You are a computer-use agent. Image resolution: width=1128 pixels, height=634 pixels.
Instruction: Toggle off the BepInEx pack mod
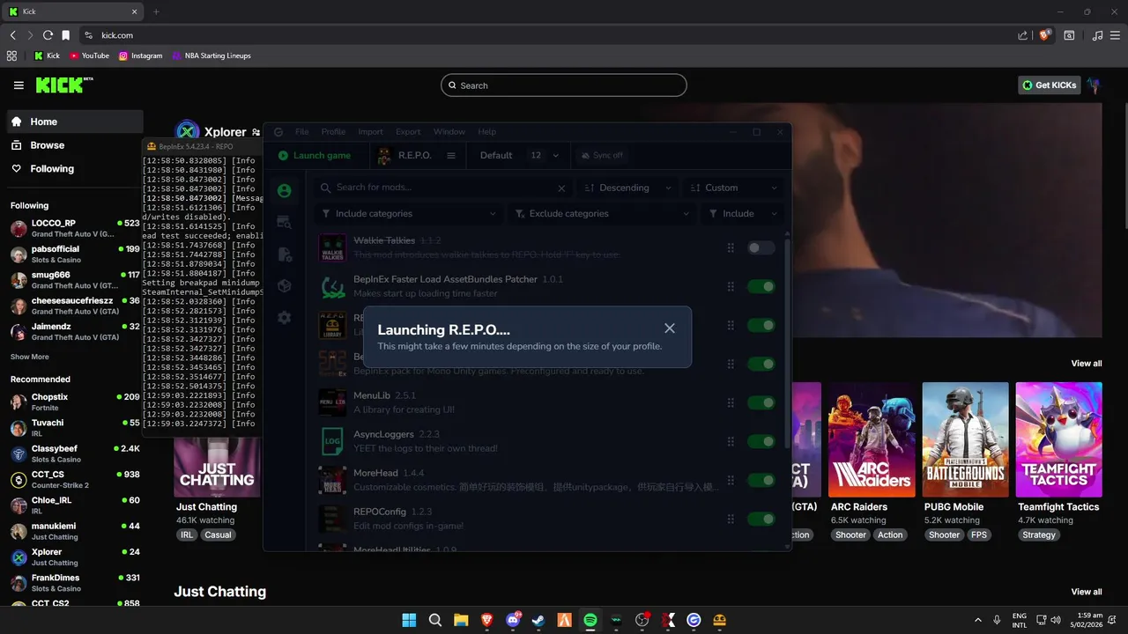(761, 364)
